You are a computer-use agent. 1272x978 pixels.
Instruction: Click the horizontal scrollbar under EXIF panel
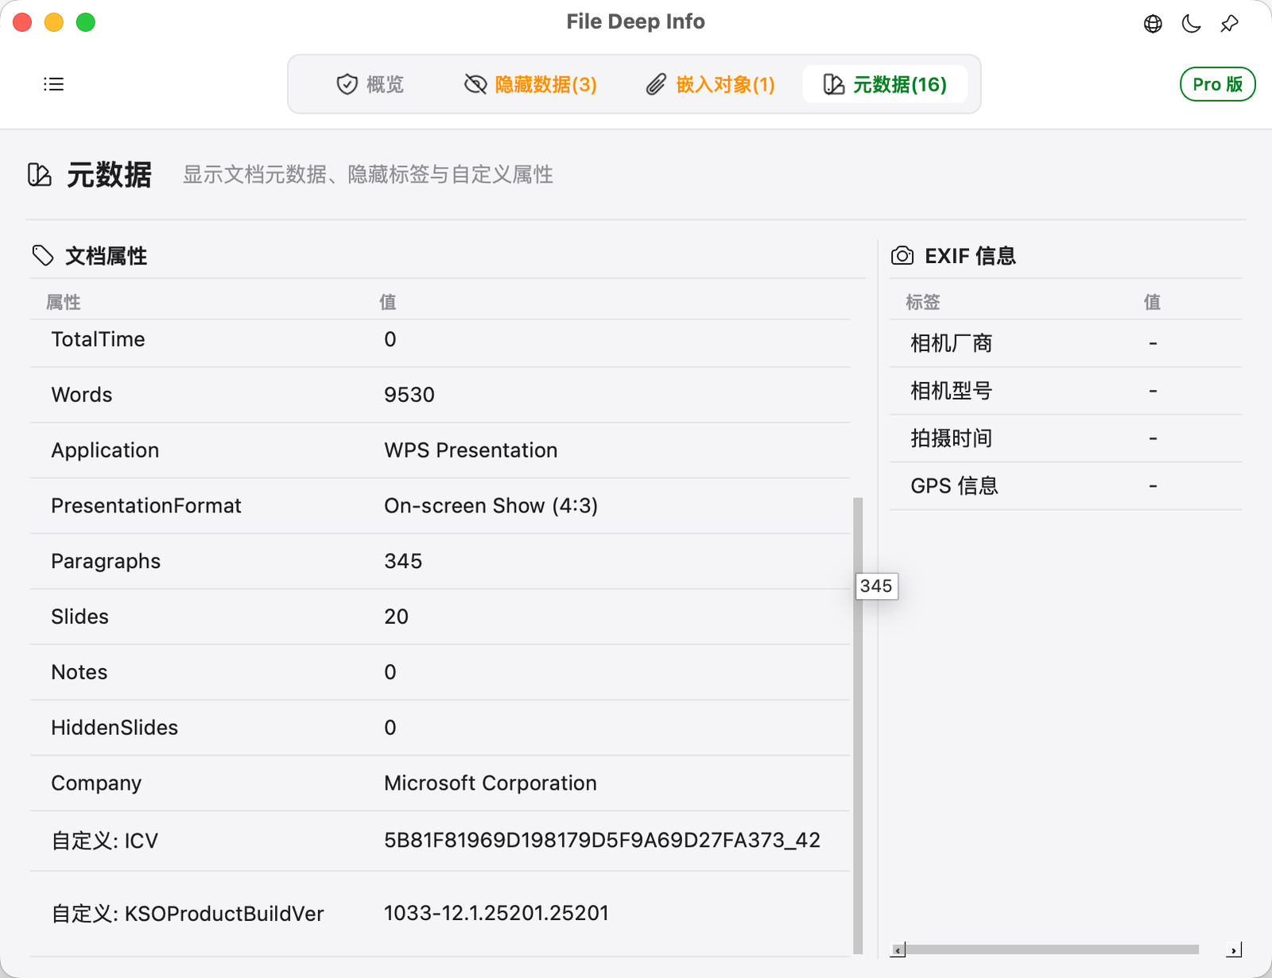pyautogui.click(x=1049, y=949)
